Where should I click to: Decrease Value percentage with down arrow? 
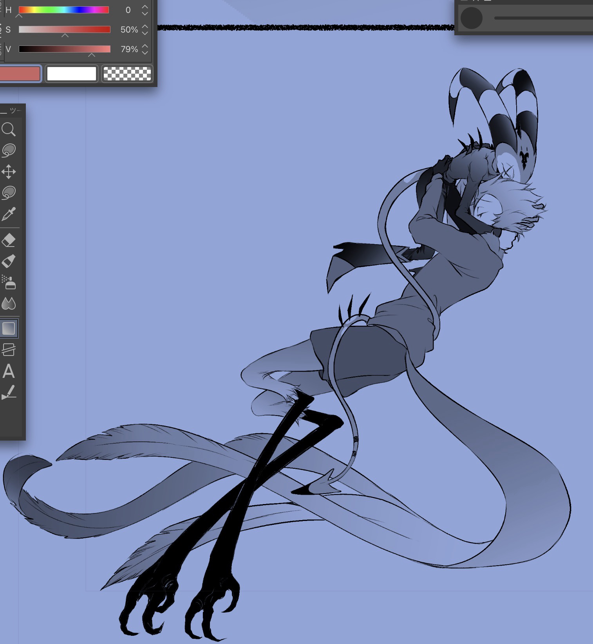point(145,53)
